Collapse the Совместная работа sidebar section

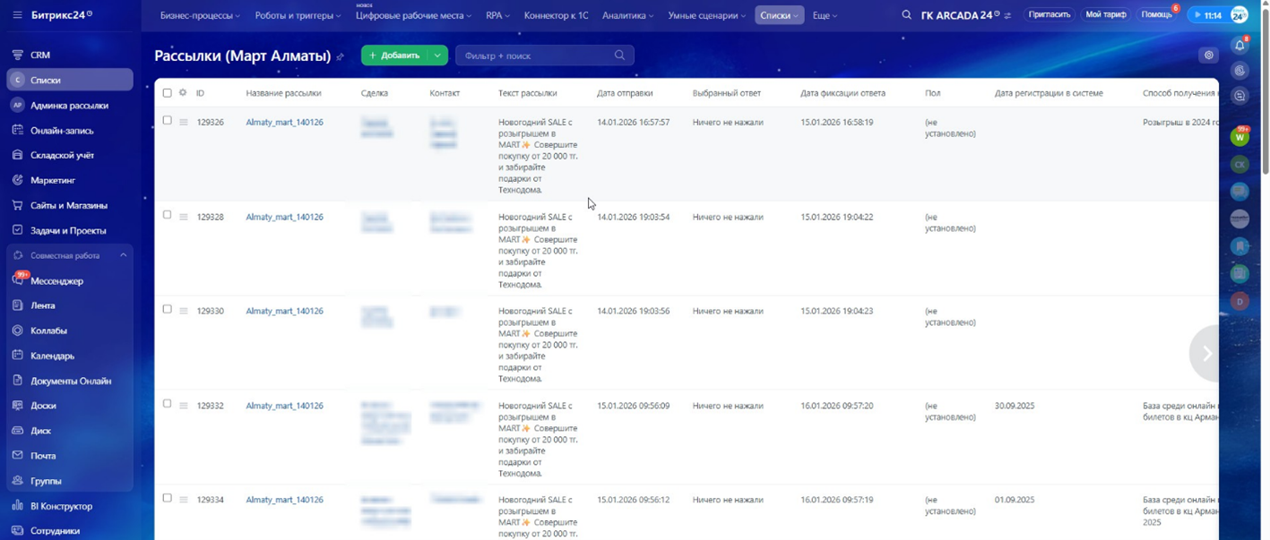pos(123,255)
